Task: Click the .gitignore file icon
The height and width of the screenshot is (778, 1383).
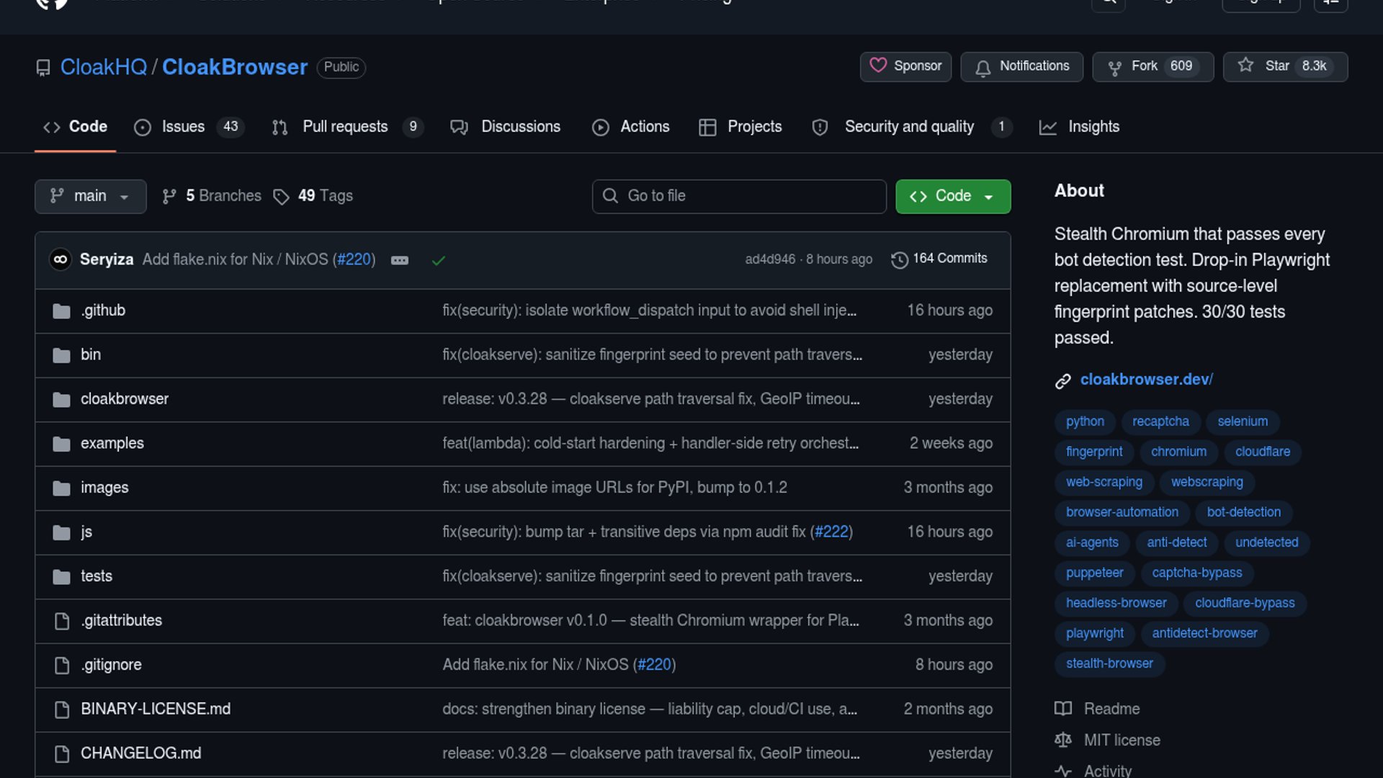Action: 62,665
